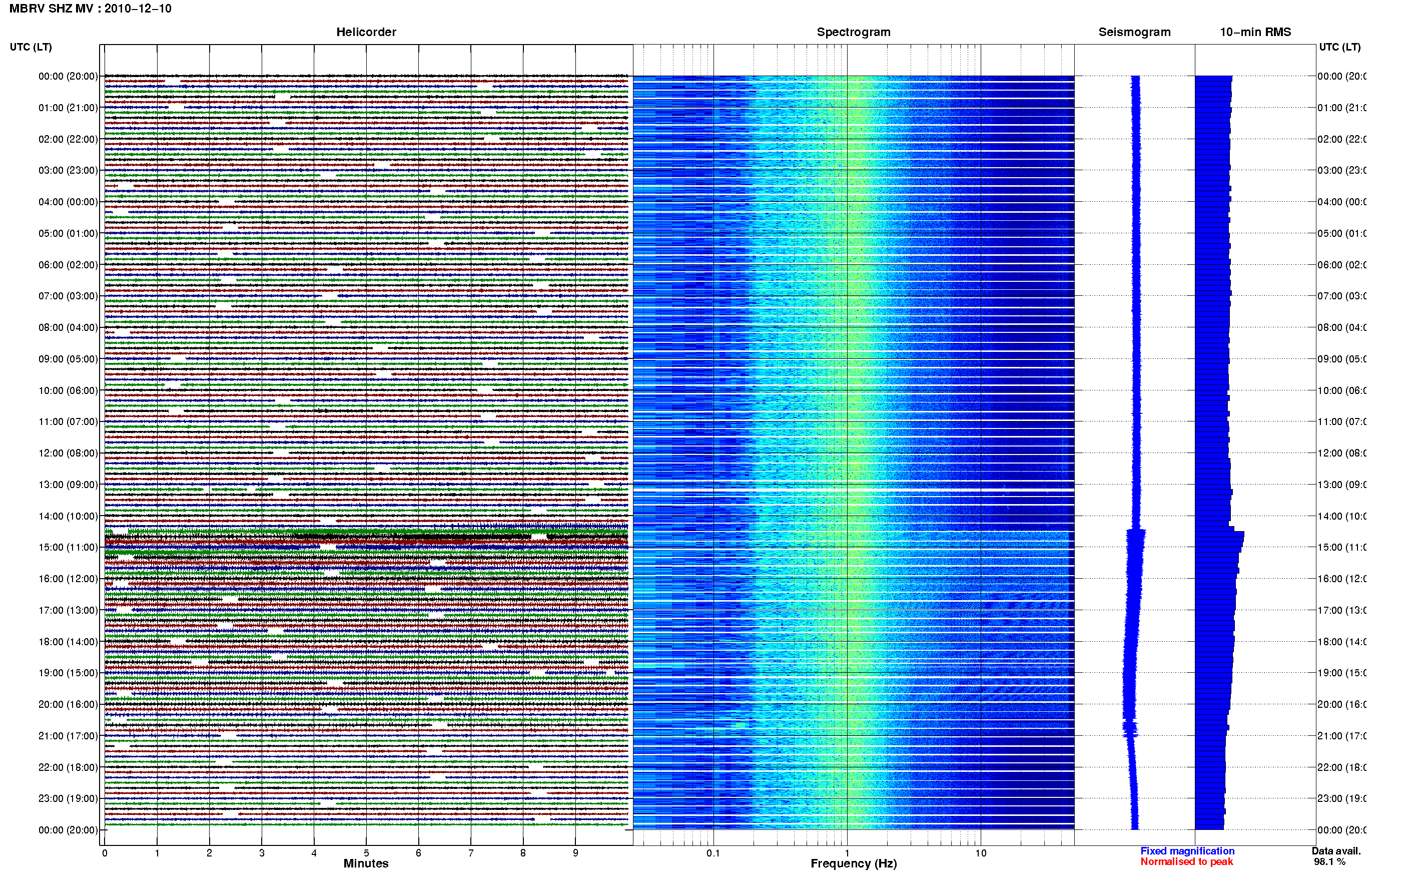The width and height of the screenshot is (1423, 890).
Task: Click the 'Seismogram' panel heading
Action: click(1134, 32)
